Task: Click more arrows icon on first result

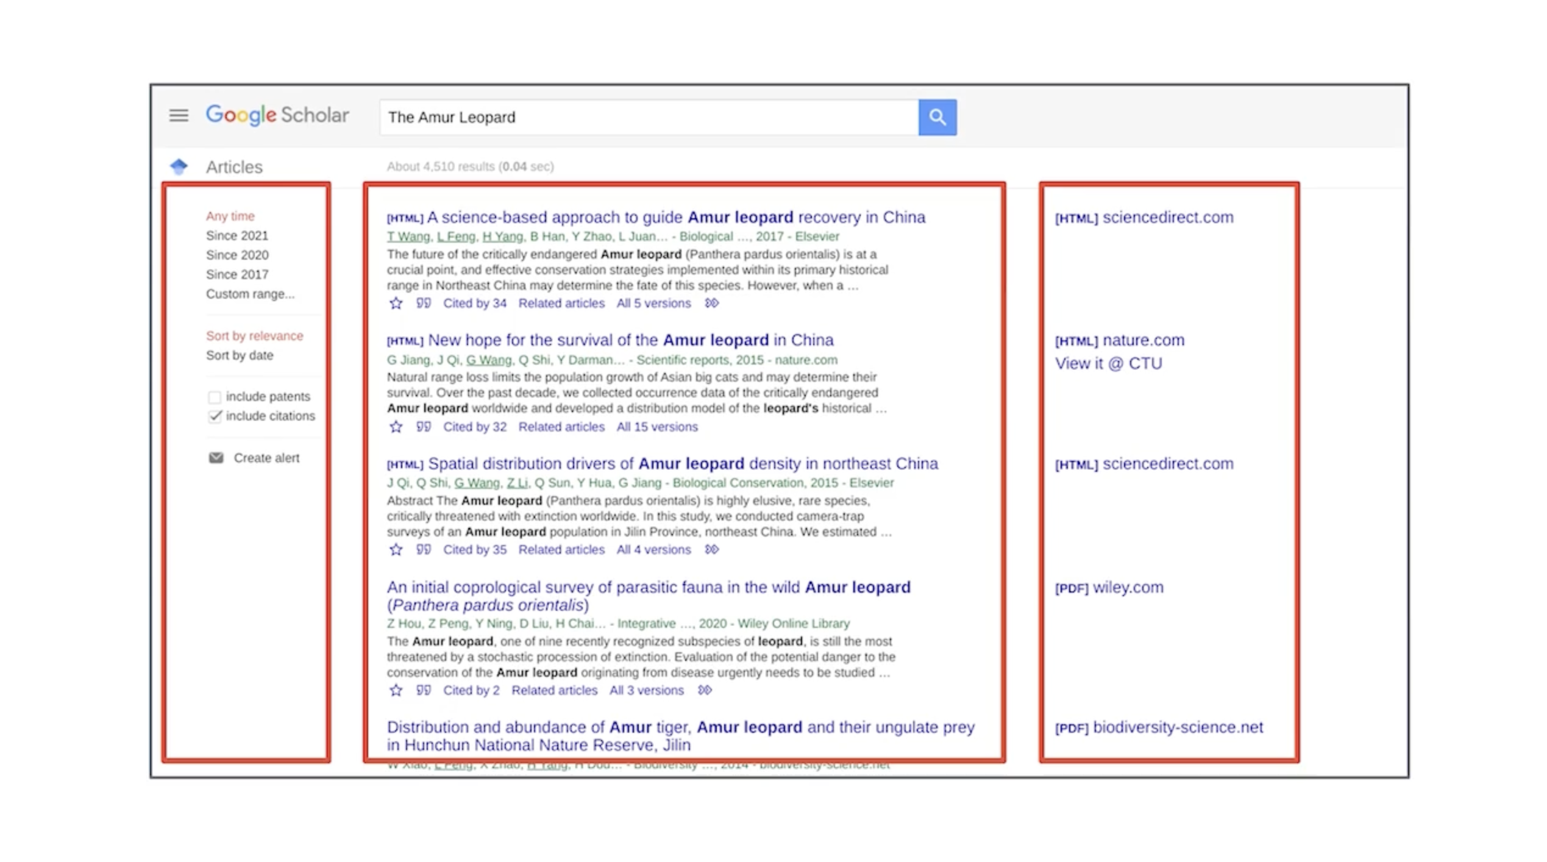Action: tap(711, 303)
